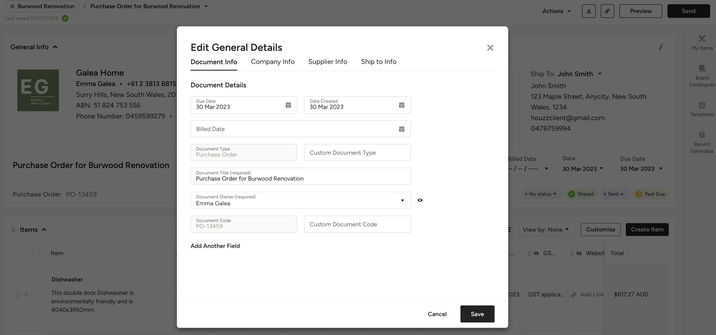Click the Billed Date input field

[300, 129]
